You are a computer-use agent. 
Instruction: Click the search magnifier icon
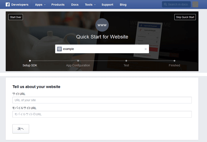[165, 4]
